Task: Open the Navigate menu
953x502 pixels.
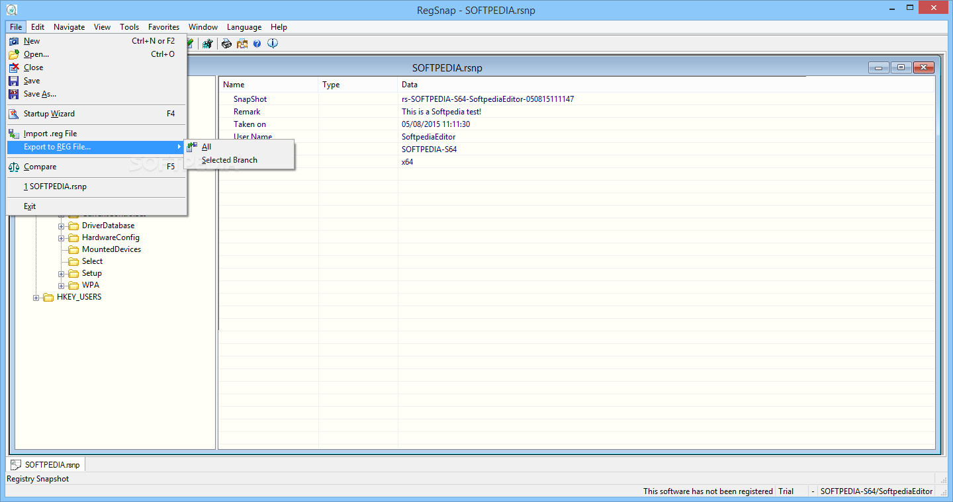Action: click(x=69, y=27)
